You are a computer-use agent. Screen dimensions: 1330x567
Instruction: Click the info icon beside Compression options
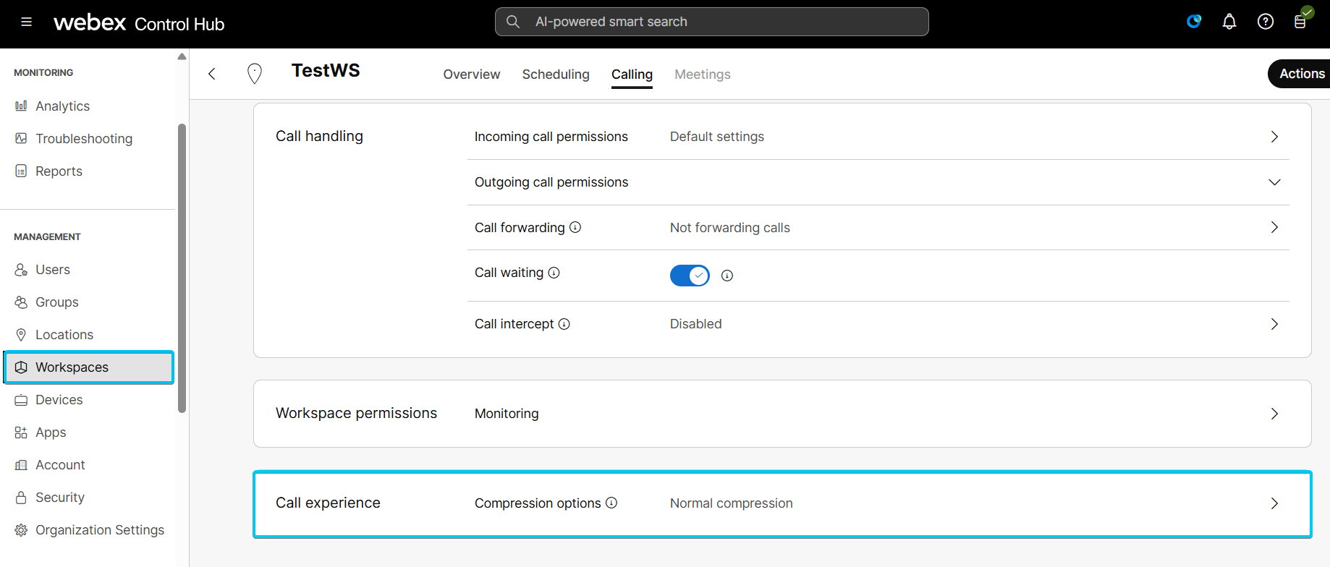[611, 503]
